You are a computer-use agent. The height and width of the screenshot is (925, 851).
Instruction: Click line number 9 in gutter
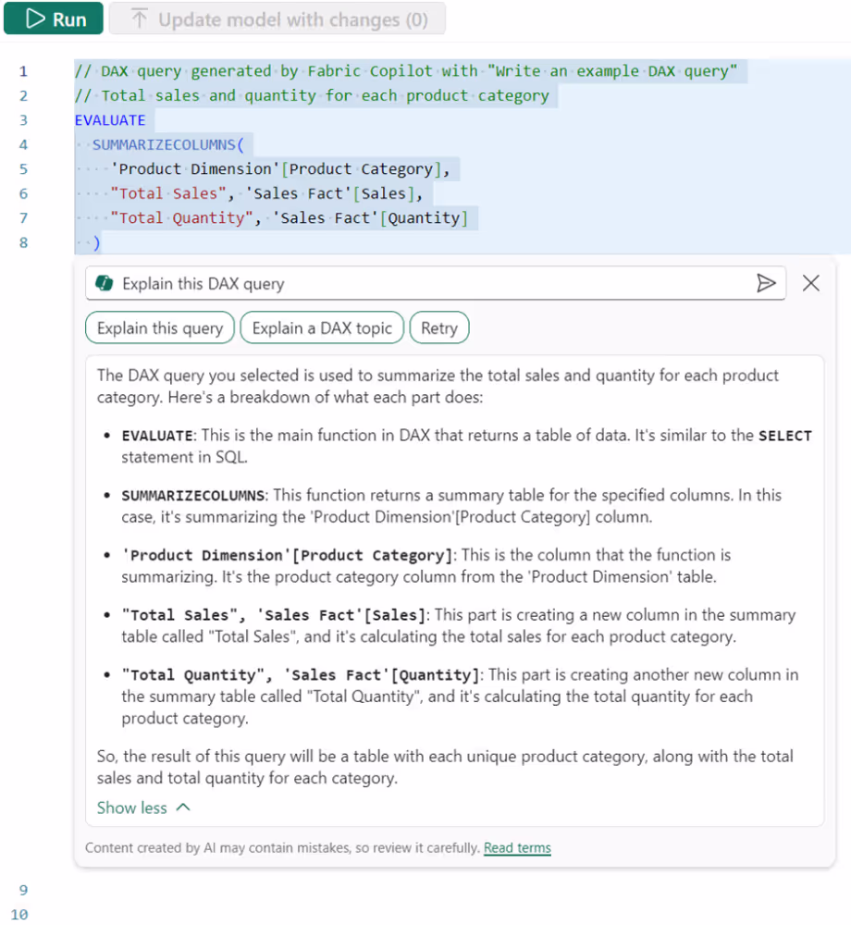tap(23, 890)
